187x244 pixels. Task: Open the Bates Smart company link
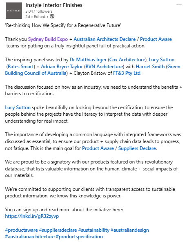(x=21, y=67)
